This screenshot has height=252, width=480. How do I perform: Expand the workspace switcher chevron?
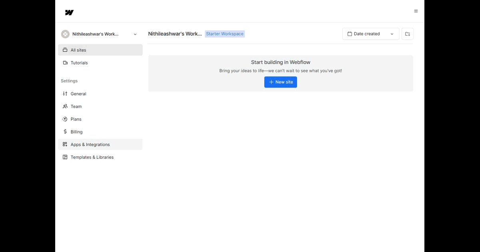pos(135,34)
